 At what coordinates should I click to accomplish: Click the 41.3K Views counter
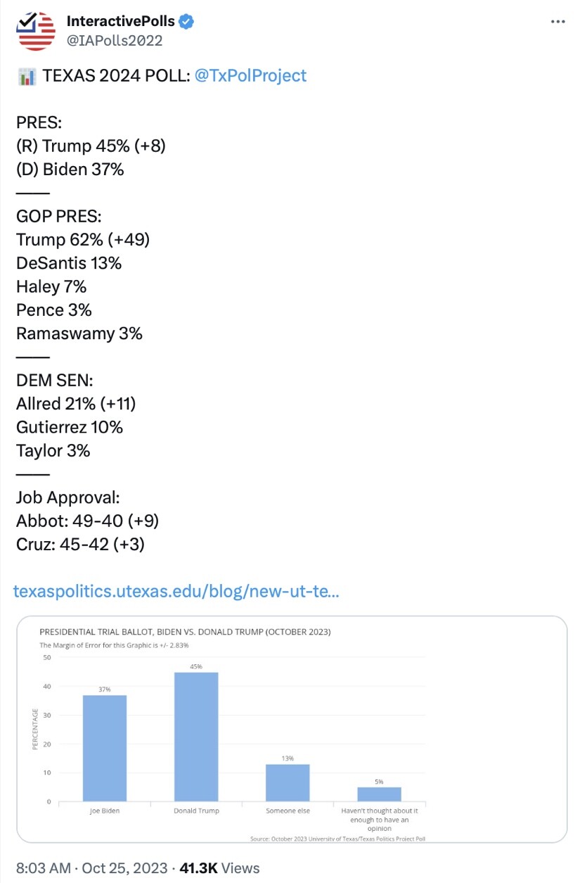click(220, 868)
